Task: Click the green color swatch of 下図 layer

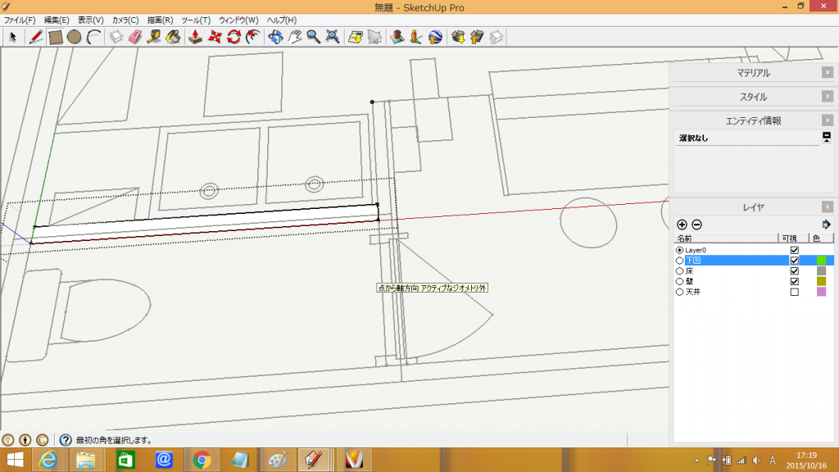Action: click(x=821, y=260)
